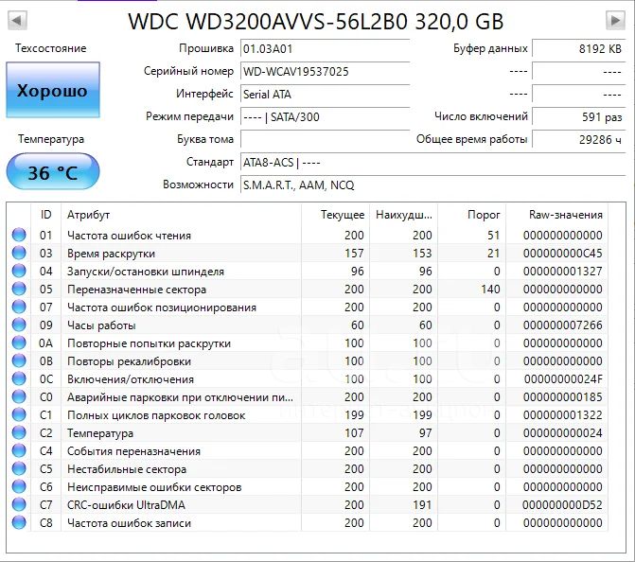Select the Время раскрутки attribute name
The width and height of the screenshot is (635, 562).
(x=111, y=254)
